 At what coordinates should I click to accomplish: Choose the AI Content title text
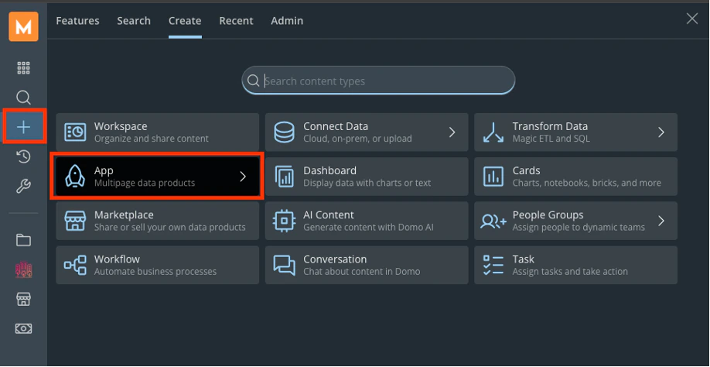[x=328, y=215]
